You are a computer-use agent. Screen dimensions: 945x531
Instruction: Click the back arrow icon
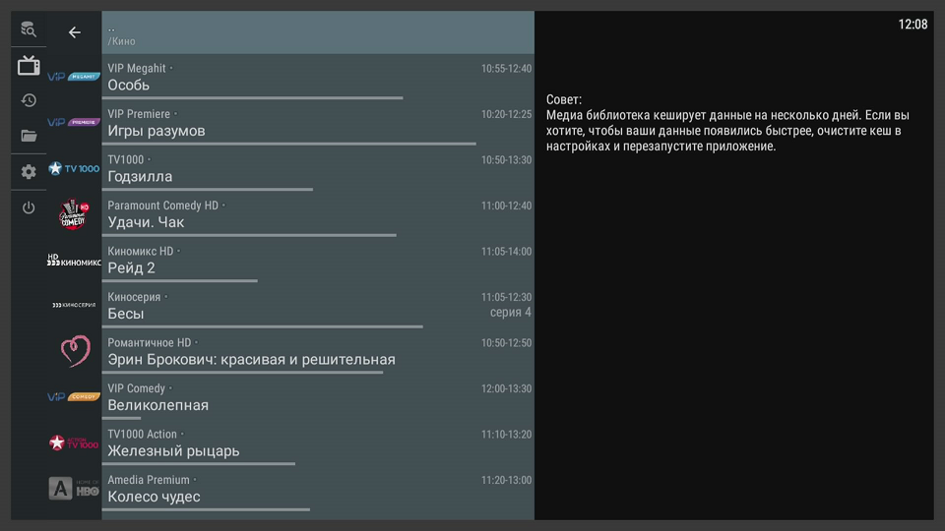[74, 32]
